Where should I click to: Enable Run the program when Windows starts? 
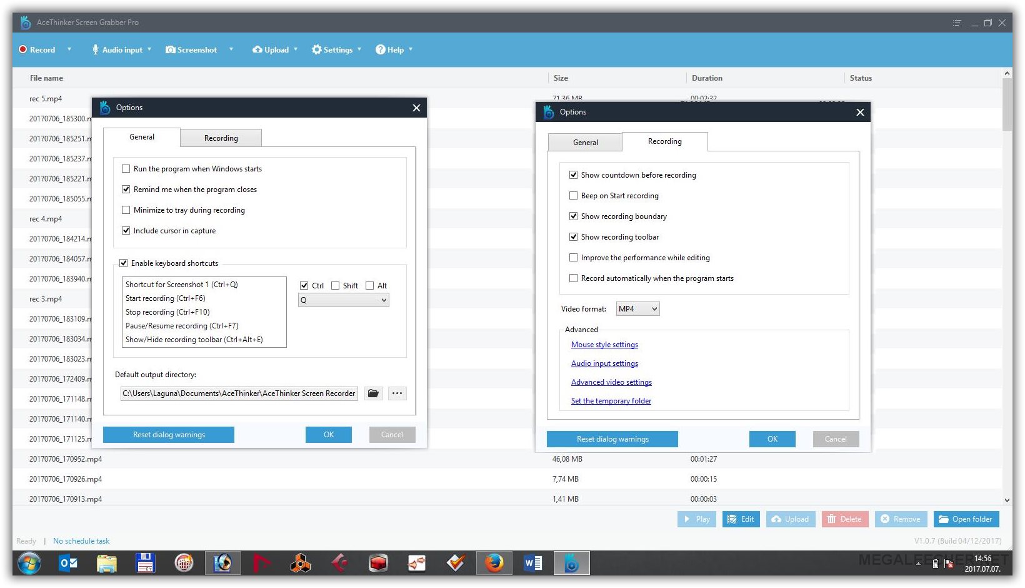coord(126,169)
